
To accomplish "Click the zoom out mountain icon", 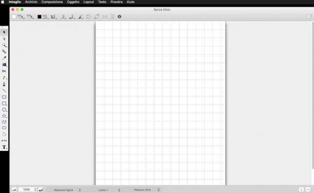I will 14,189.
